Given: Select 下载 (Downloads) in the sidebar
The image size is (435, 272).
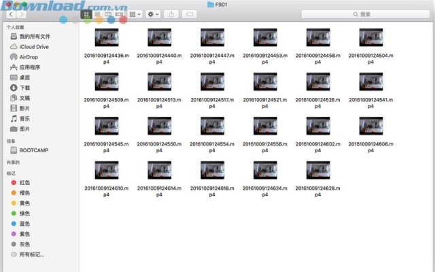Looking at the screenshot, I should [x=24, y=88].
